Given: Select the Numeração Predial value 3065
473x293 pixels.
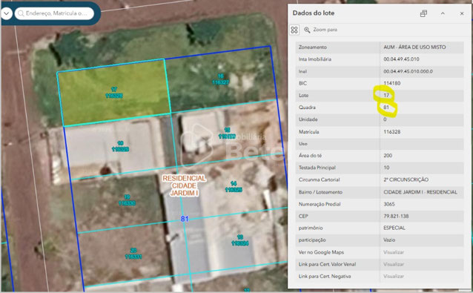Looking at the screenshot, I should pos(388,204).
